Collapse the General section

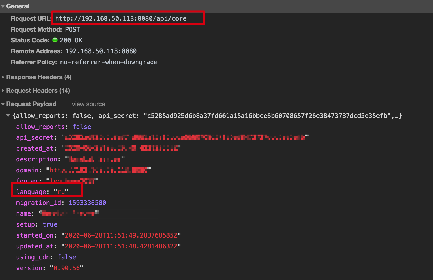coord(3,6)
